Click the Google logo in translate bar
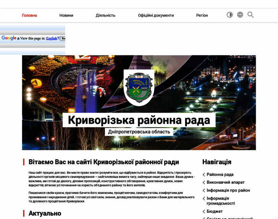Image resolution: width=278 pixels, height=219 pixels. [9, 38]
